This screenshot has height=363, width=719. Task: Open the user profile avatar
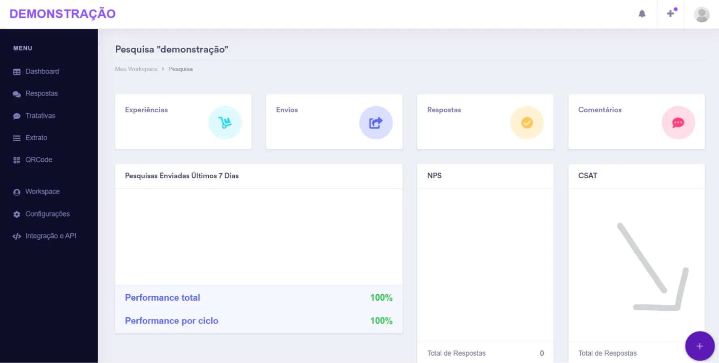(702, 14)
